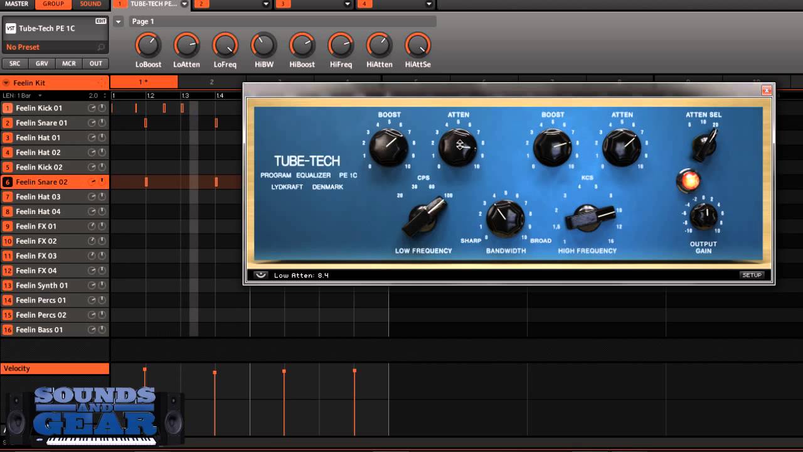Toggle sound slot 2 button for Feelin Snare 01
The image size is (803, 452).
coord(8,123)
